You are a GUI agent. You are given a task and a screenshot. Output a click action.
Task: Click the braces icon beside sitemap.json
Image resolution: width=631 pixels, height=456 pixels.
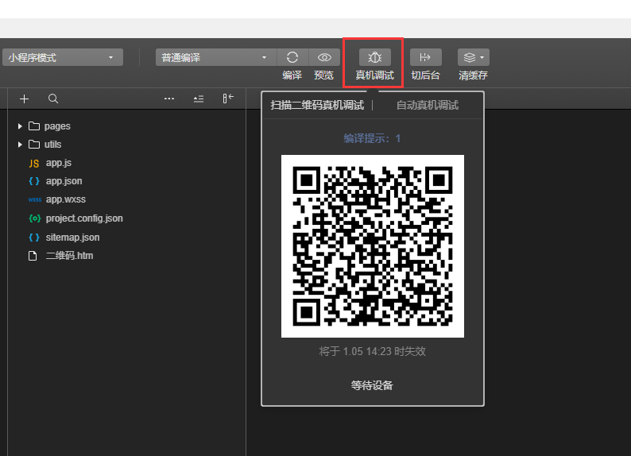tap(34, 238)
